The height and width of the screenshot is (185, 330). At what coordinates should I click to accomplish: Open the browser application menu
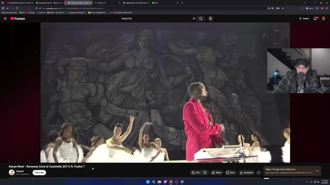[327, 8]
